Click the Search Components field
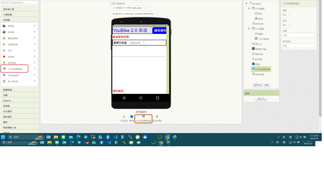The height and width of the screenshot is (182, 324). pyautogui.click(x=19, y=3)
